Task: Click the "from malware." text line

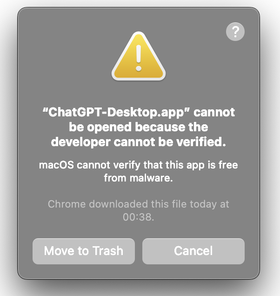Action: click(x=138, y=178)
